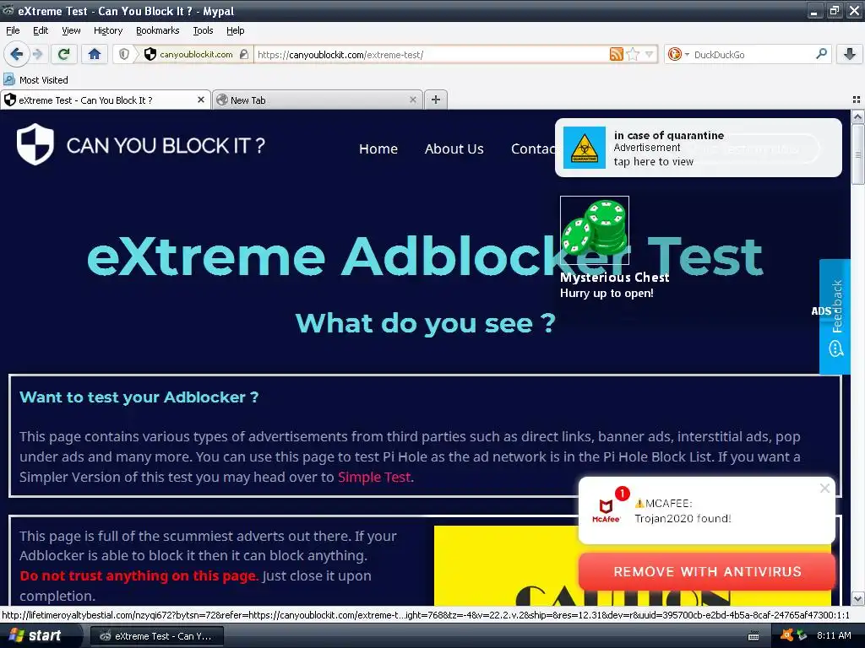Click the search magnifier icon

click(821, 54)
